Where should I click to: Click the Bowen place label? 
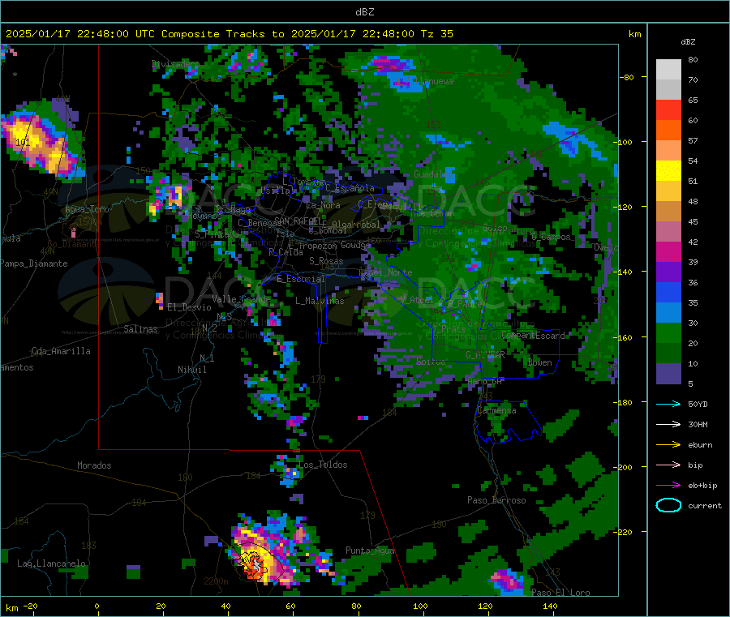(539, 362)
